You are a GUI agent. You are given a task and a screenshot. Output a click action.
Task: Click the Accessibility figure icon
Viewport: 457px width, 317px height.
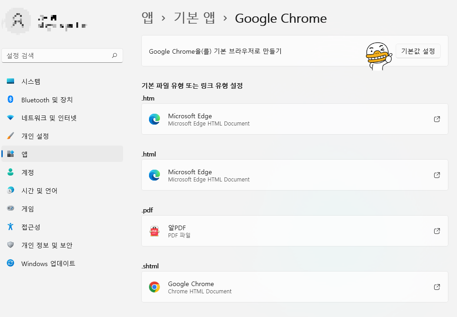tap(10, 226)
